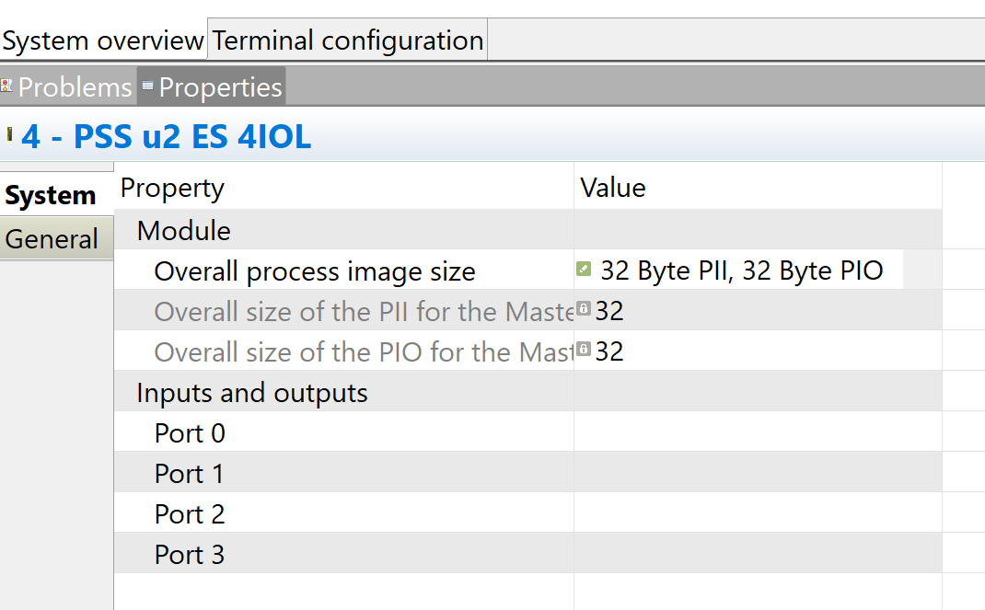Click the Problems tab icon
This screenshot has height=610, width=985.
(6, 85)
